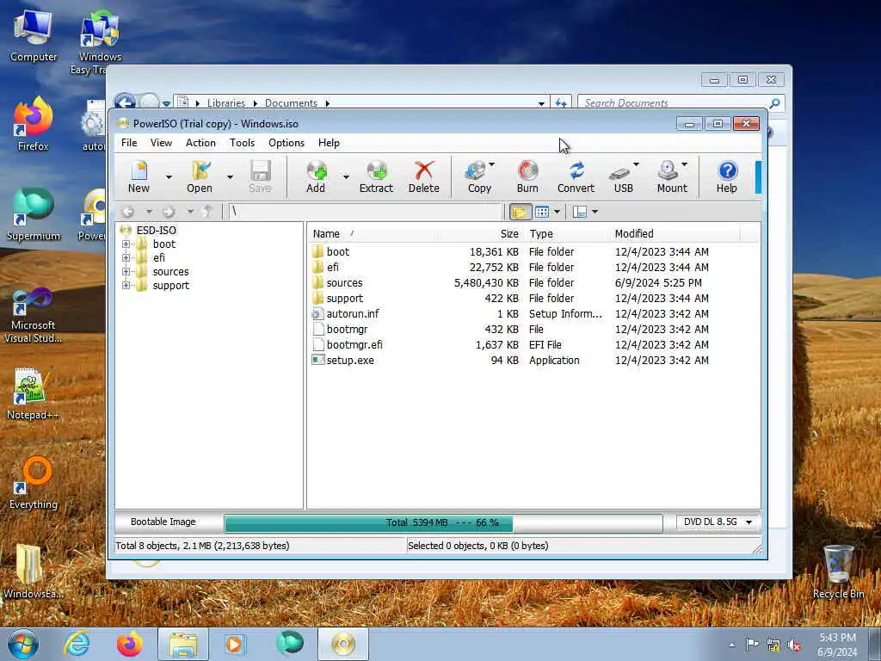Open the Recycle Bin desktop icon
The image size is (881, 661).
point(838,571)
